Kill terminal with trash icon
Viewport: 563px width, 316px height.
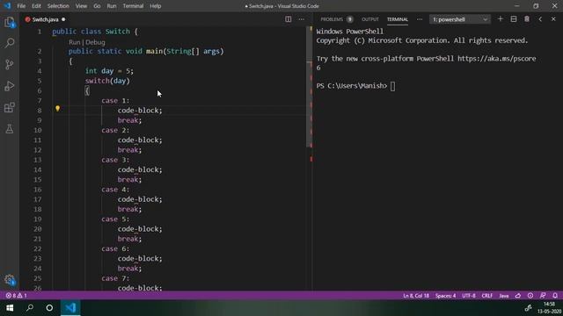click(527, 19)
